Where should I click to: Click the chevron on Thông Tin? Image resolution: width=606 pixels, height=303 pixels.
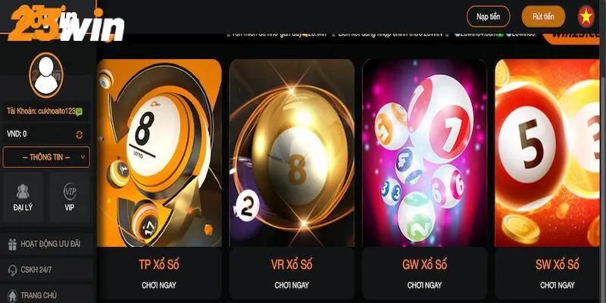pyautogui.click(x=83, y=158)
